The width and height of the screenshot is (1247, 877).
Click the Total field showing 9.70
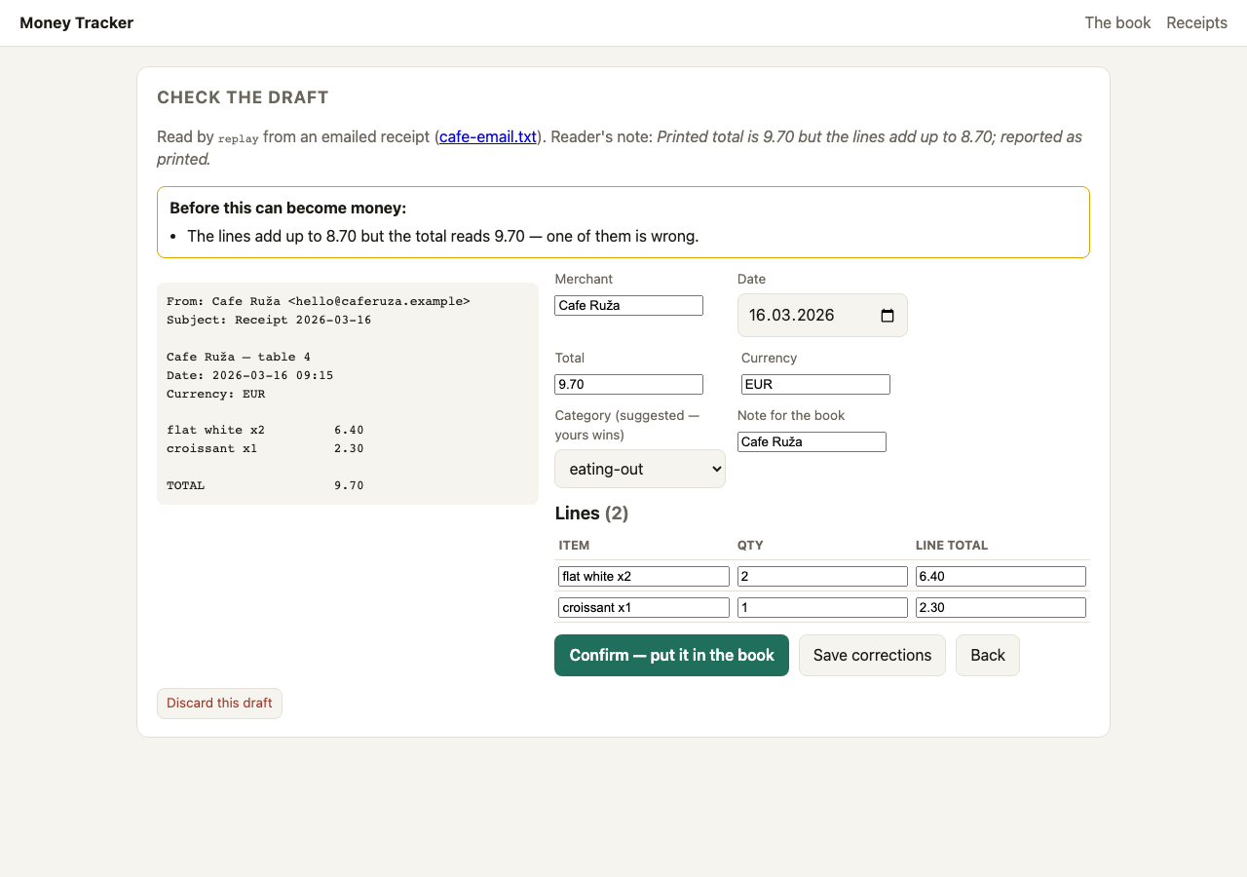628,384
